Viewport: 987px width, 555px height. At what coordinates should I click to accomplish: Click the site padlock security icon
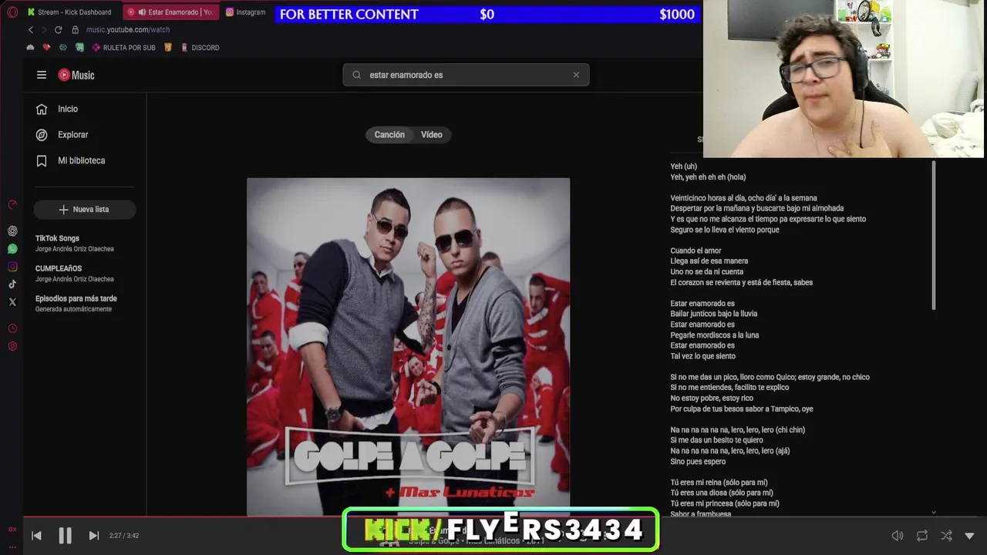click(x=75, y=29)
